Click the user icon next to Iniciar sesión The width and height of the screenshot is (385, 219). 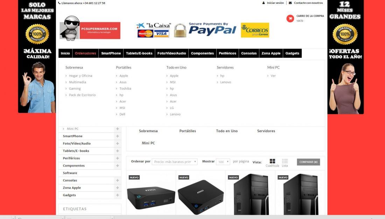(x=264, y=3)
